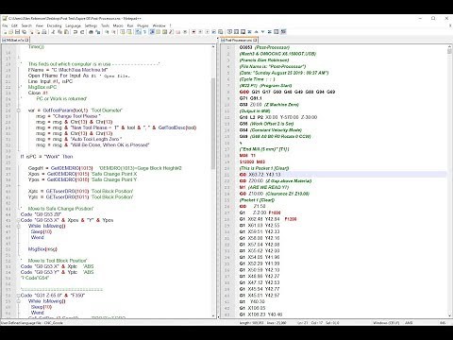453x340 pixels.
Task: Click the Stop Recording macro icon
Action: (x=200, y=32)
